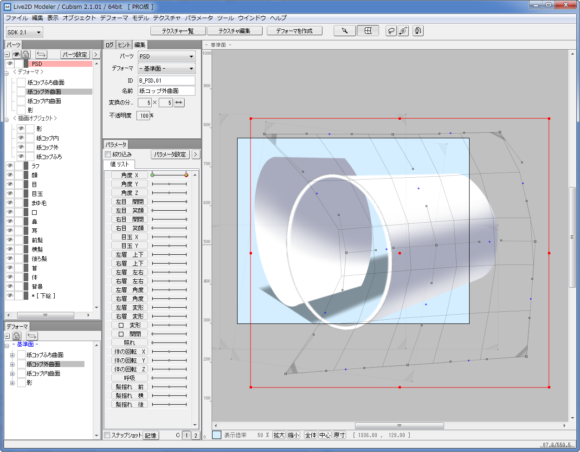Activate the curved-surface deformer edit tool
This screenshot has height=452, width=580.
(x=367, y=31)
